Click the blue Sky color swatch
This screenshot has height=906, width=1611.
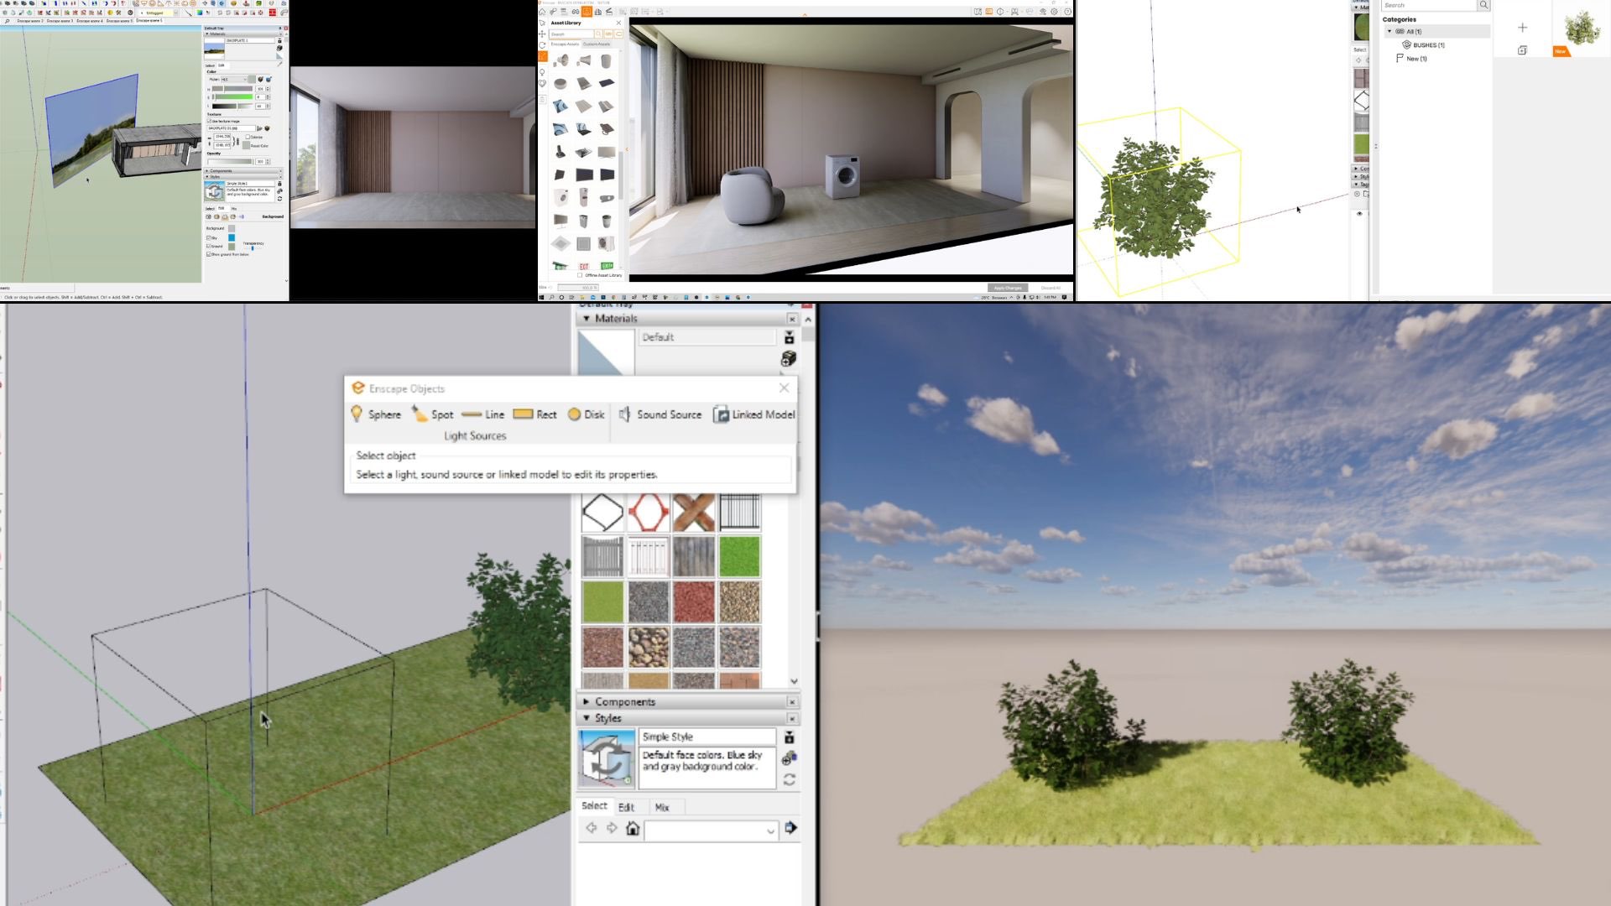(x=232, y=237)
